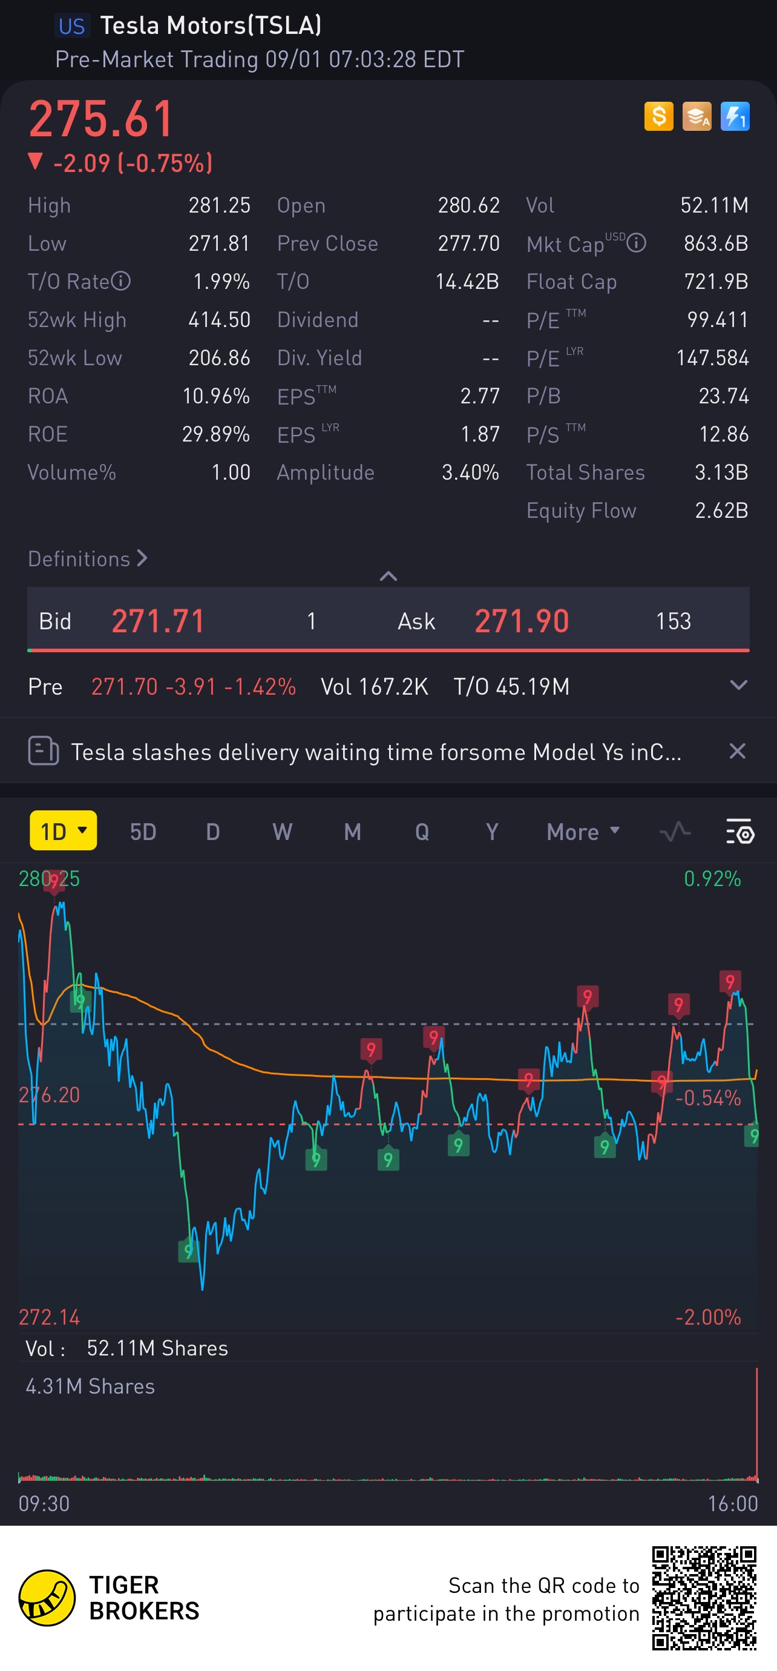
Task: Select the Mkt Cap value 863.6B
Action: (716, 243)
